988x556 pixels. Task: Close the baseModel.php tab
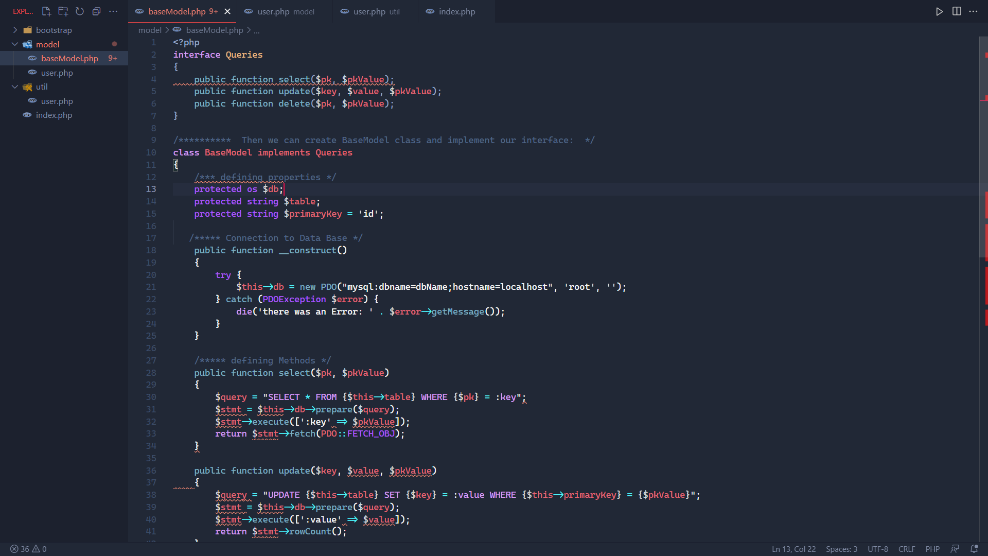[227, 11]
